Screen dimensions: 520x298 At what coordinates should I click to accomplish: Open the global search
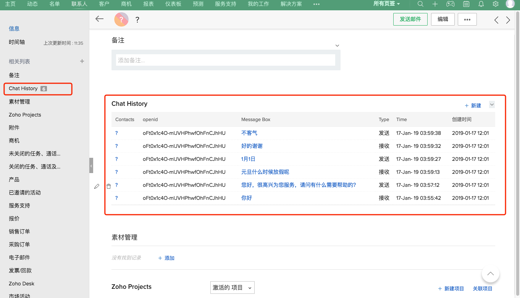(x=420, y=4)
